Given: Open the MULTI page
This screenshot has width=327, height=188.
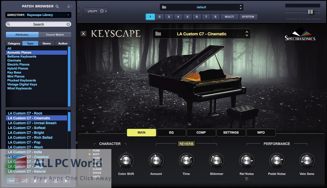Looking at the screenshot, I should [229, 17].
